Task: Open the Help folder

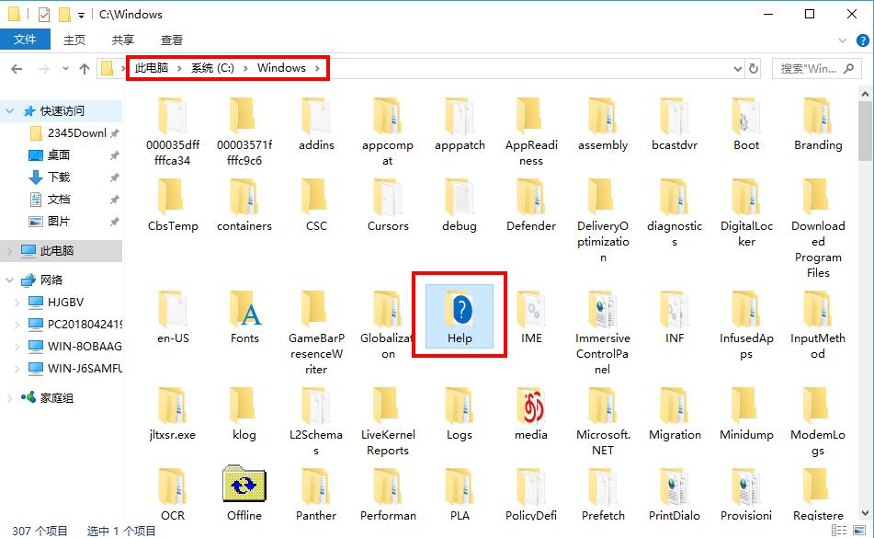Action: [460, 315]
